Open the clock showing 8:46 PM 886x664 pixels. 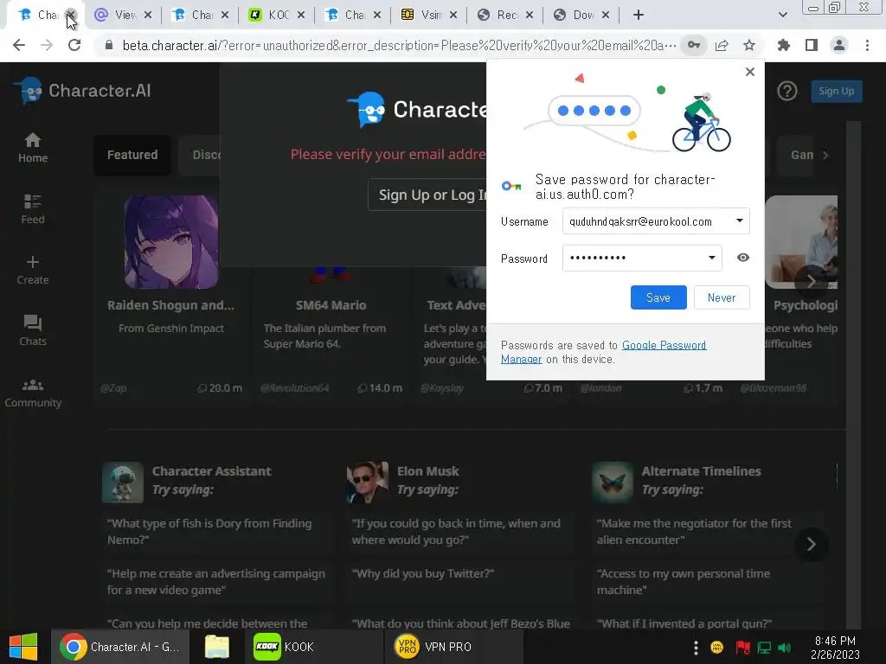point(835,648)
